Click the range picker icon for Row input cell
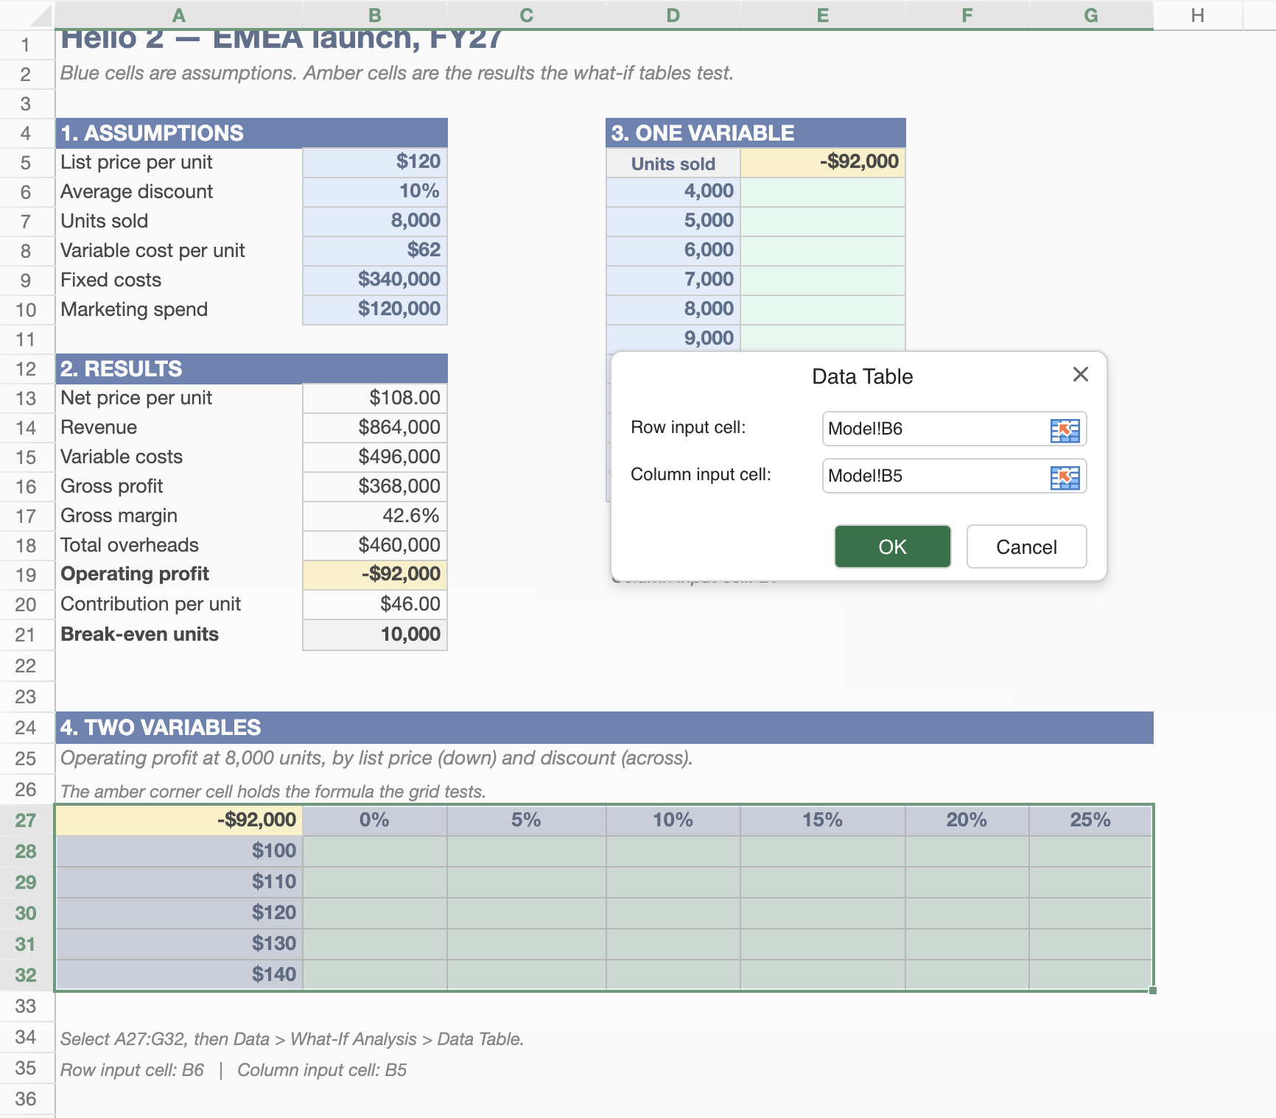The width and height of the screenshot is (1276, 1118). point(1065,430)
